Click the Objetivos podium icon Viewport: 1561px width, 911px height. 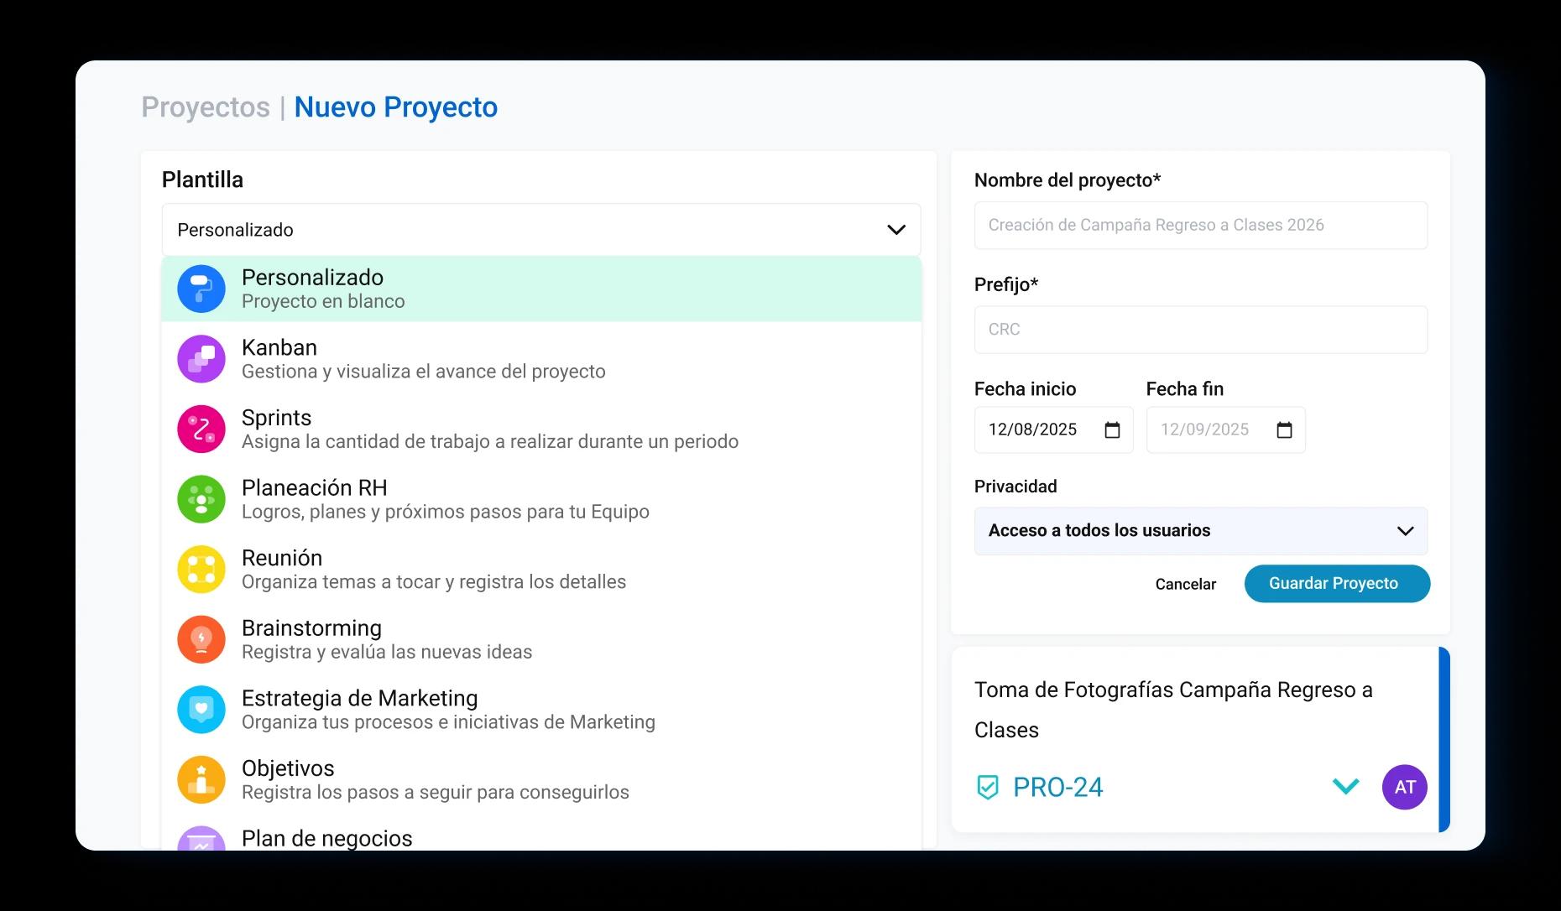coord(201,779)
